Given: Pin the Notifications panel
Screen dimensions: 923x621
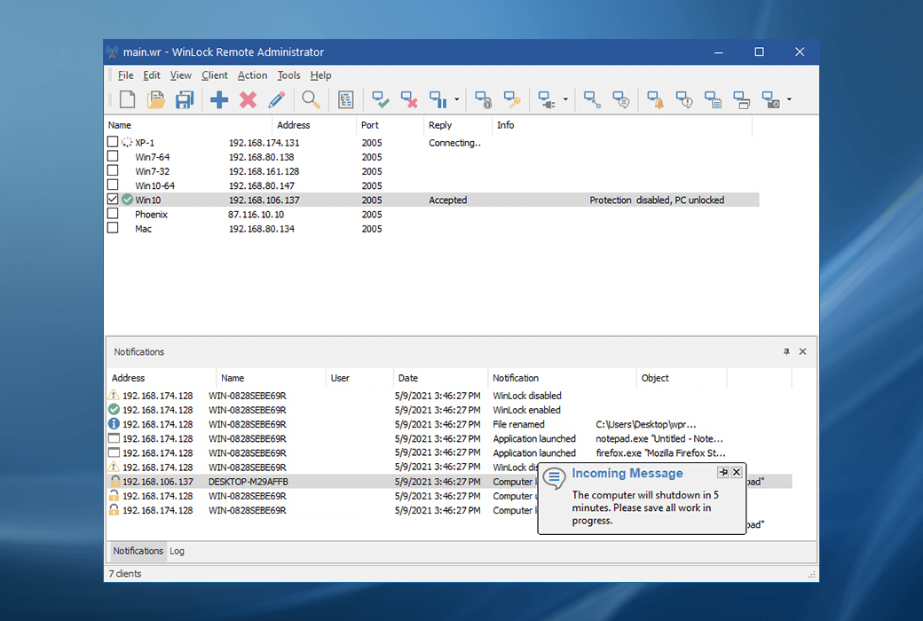Looking at the screenshot, I should point(786,351).
